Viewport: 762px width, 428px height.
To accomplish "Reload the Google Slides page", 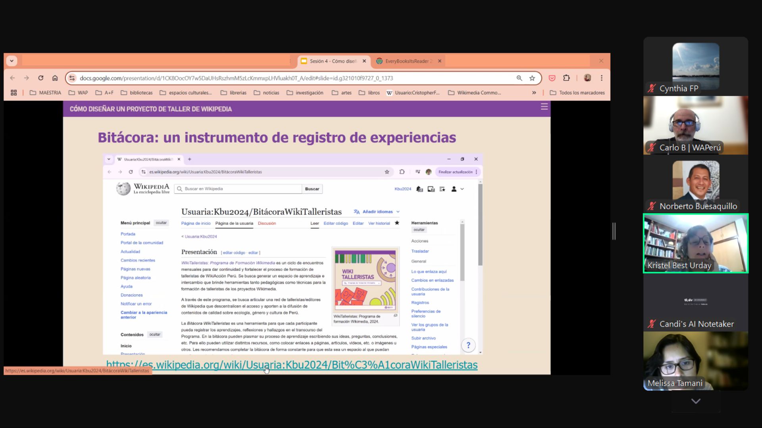I will (40, 78).
